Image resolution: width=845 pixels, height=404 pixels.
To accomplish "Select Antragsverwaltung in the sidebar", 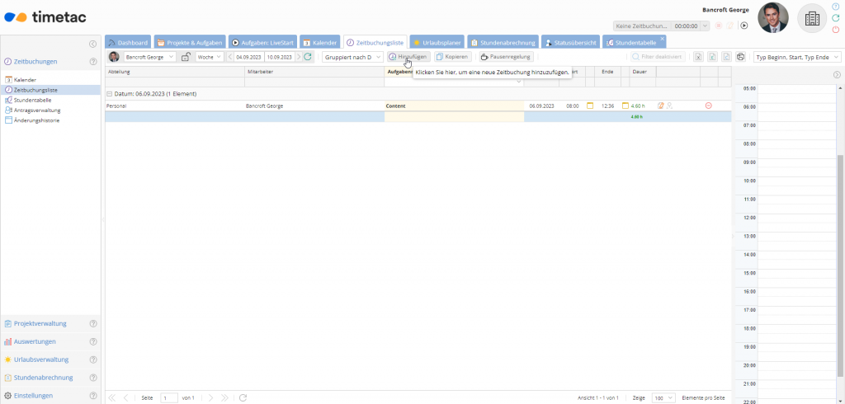I will pos(36,110).
